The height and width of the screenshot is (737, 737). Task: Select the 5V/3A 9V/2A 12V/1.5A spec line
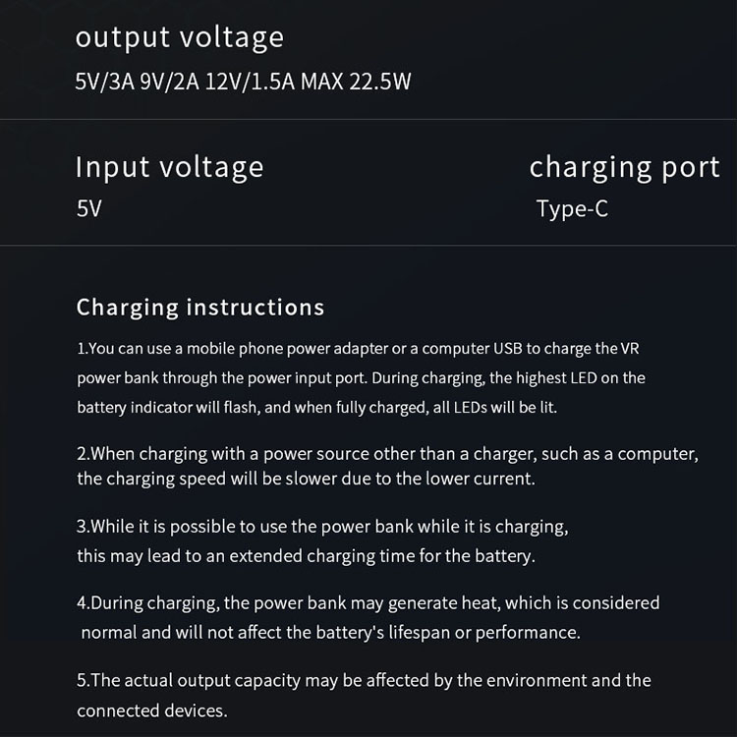point(243,82)
